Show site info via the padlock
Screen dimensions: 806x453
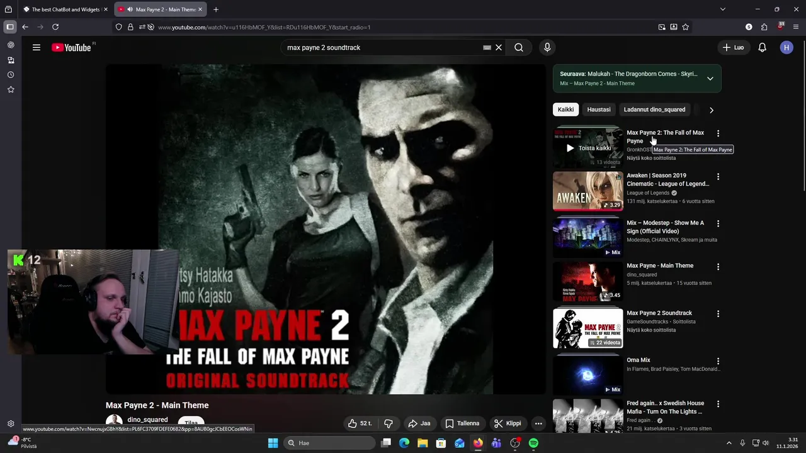(x=130, y=27)
